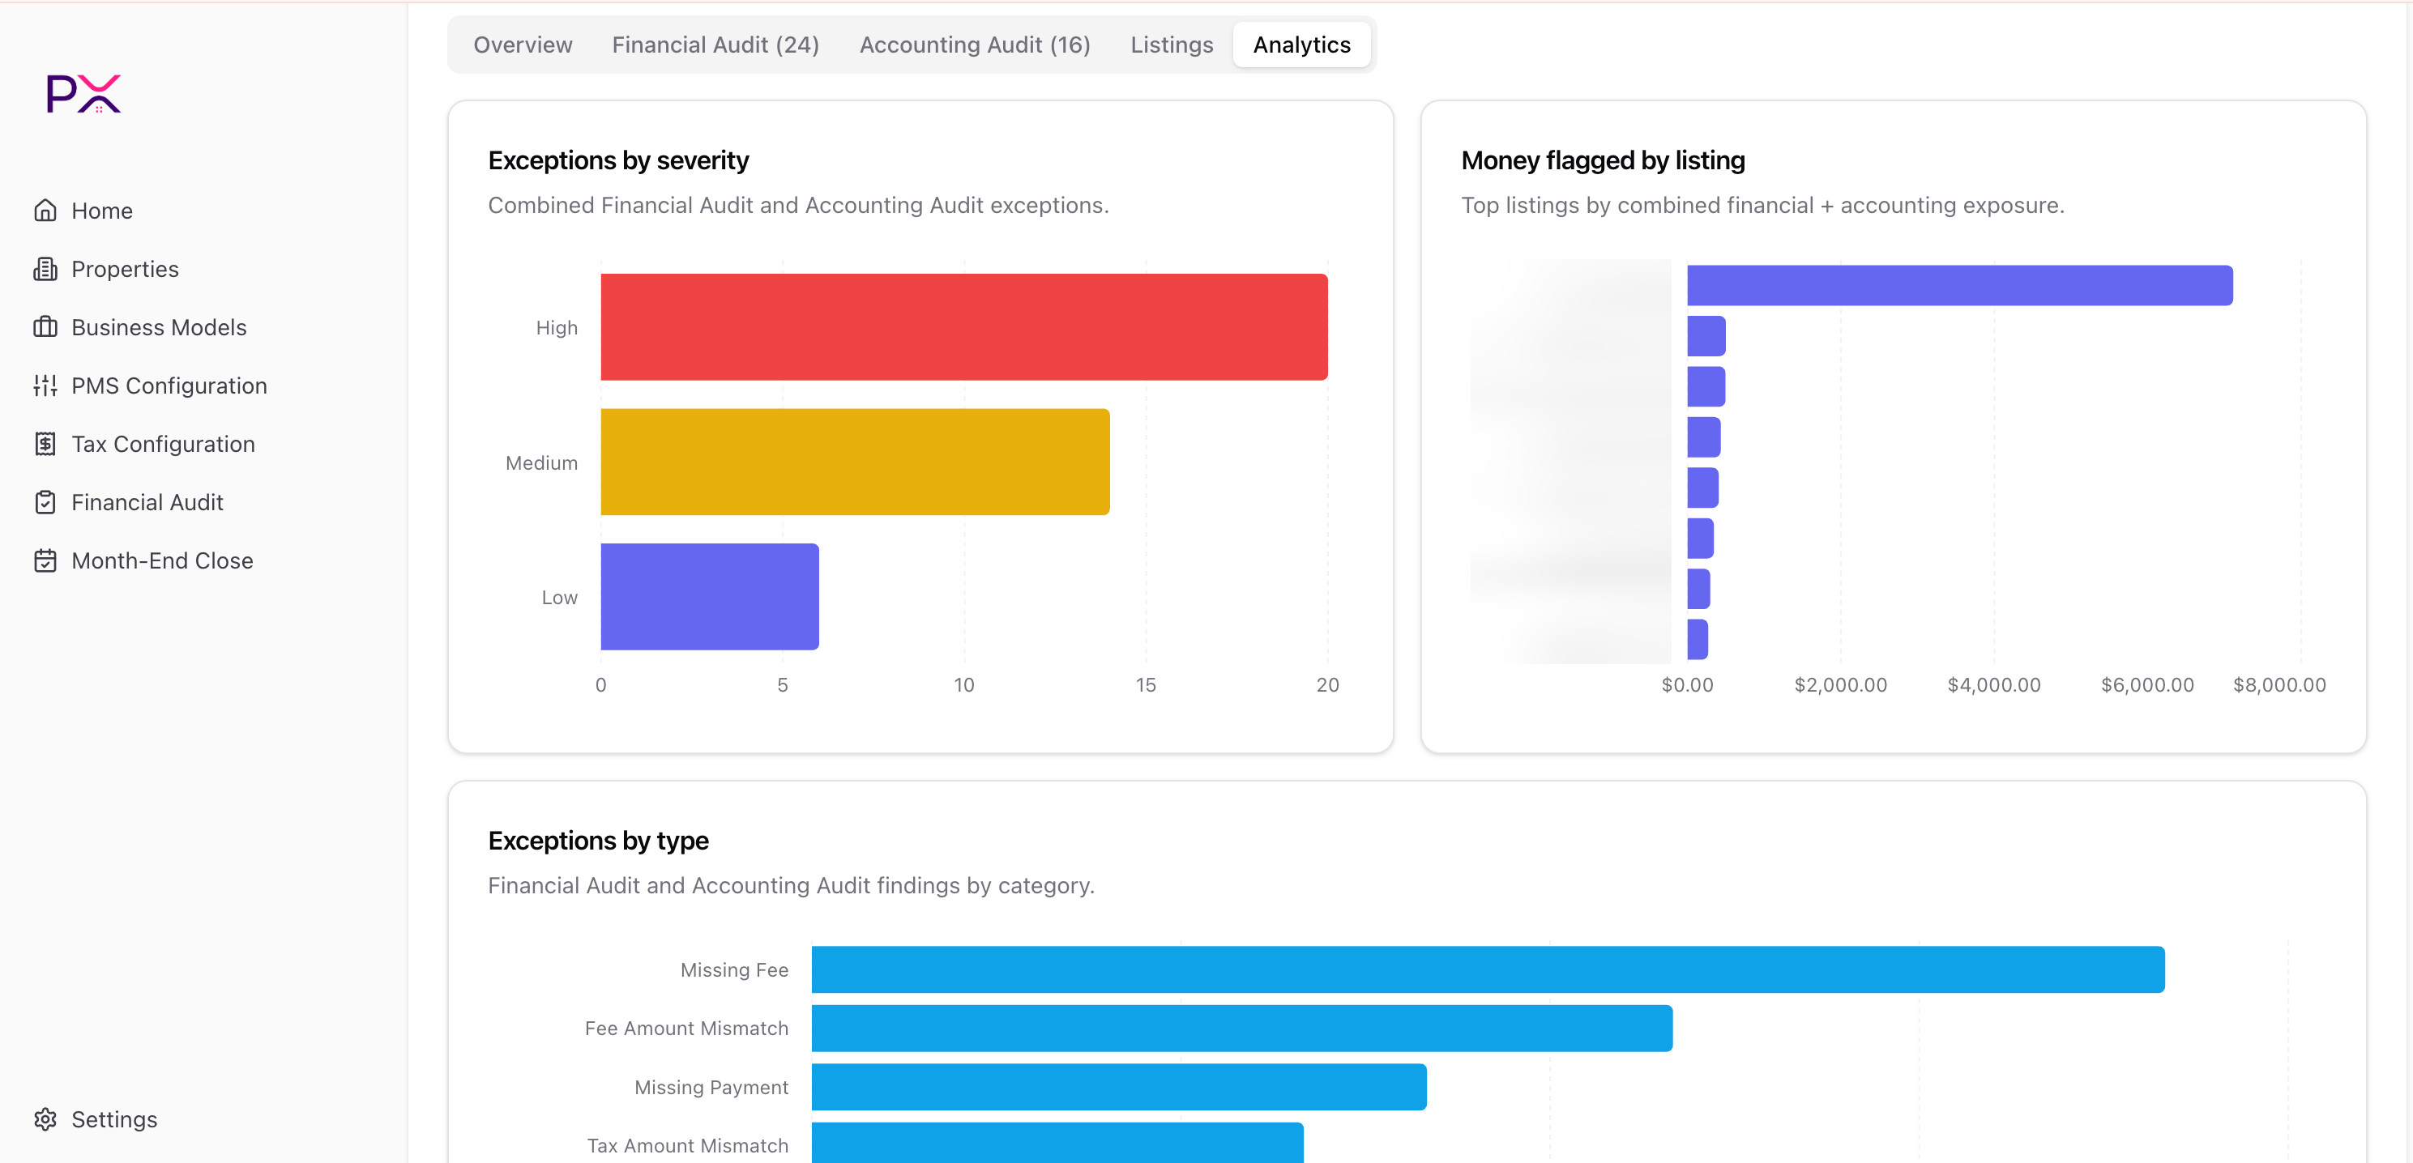Navigate to PMS Configuration
Screen dimensions: 2413x1163
click(x=169, y=385)
